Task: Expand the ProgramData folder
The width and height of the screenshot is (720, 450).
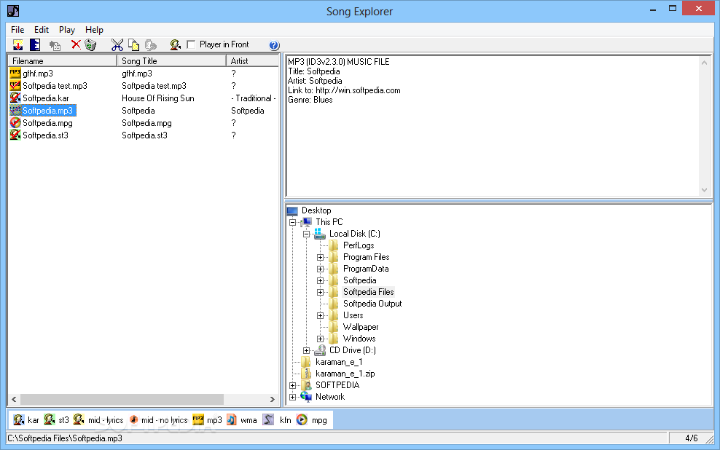Action: (x=320, y=269)
